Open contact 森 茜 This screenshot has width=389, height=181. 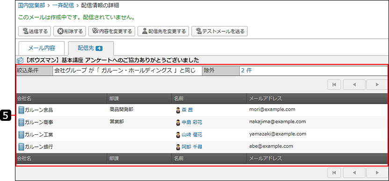(187, 110)
